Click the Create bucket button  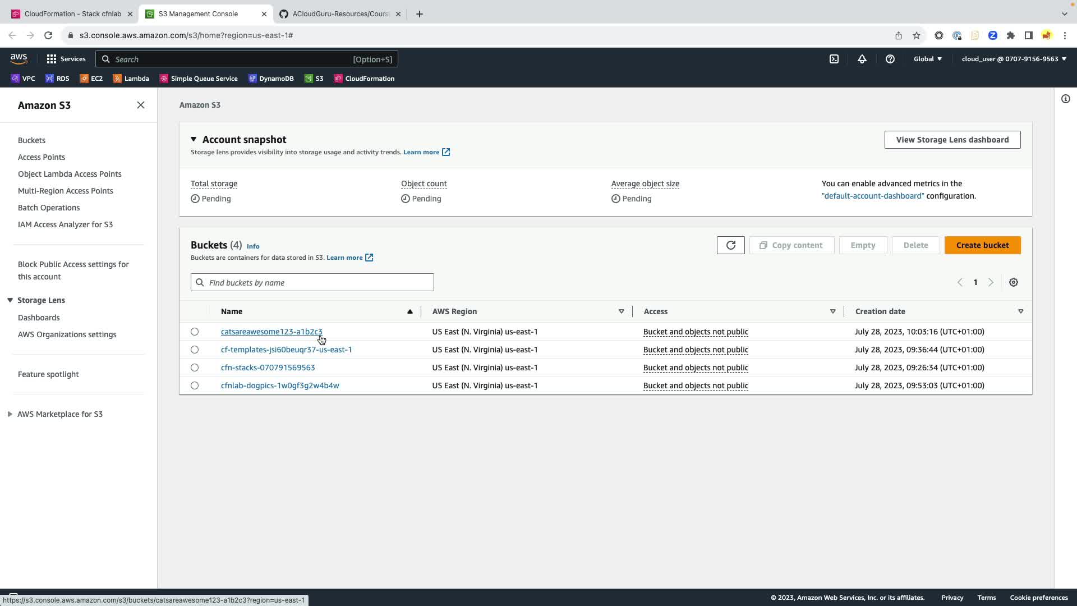tap(982, 245)
